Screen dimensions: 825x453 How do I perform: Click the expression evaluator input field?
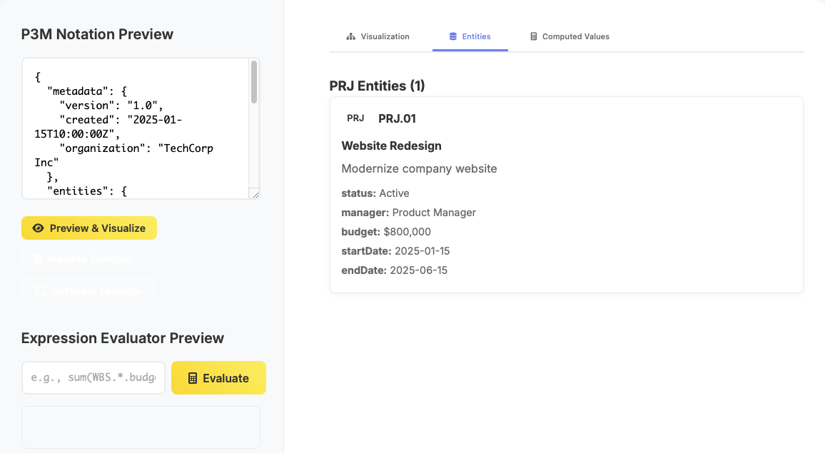(x=93, y=377)
